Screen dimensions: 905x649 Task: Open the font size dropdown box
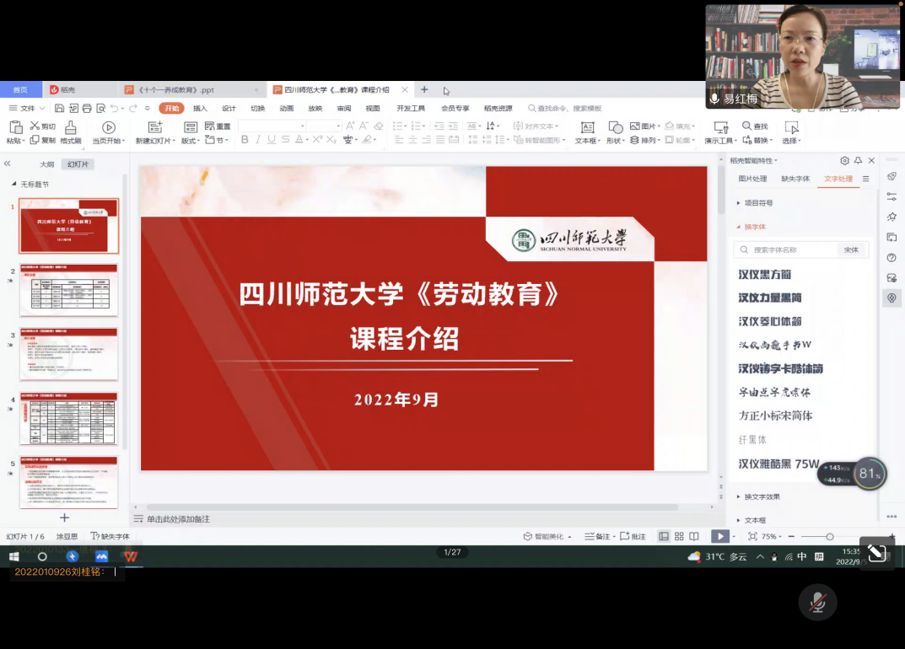point(324,126)
